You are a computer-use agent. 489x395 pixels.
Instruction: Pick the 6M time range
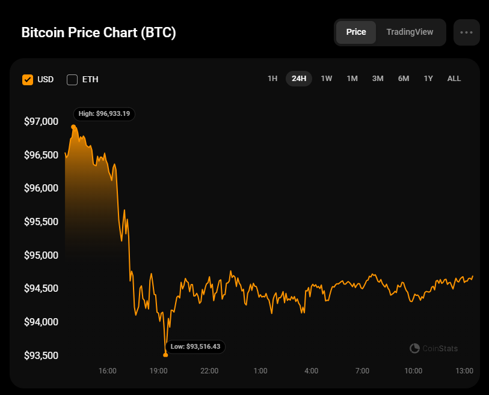pos(404,79)
